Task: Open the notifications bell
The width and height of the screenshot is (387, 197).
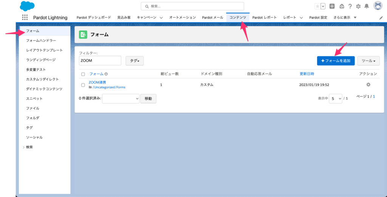Action: coord(366,6)
